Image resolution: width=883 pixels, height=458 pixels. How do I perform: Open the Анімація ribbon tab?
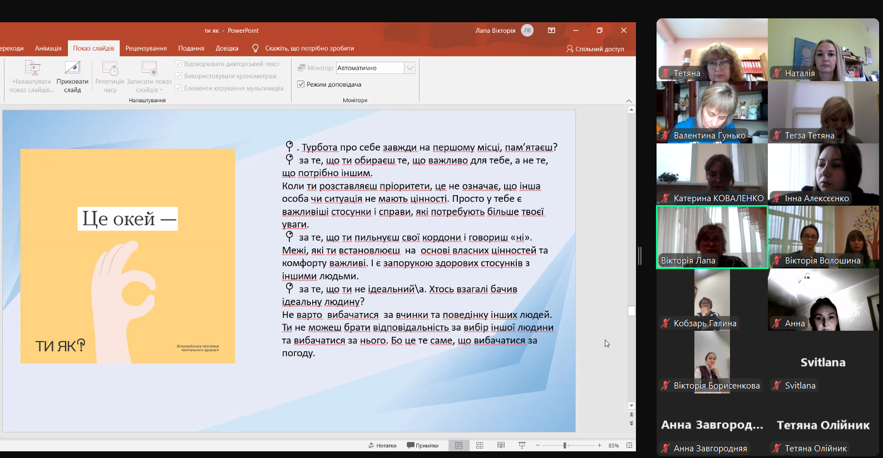[x=48, y=48]
